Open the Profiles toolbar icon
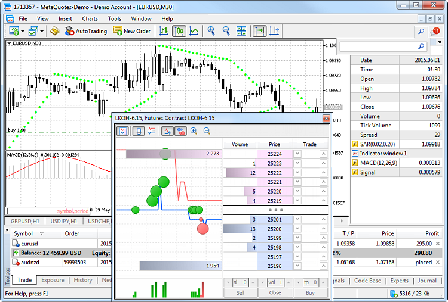 pyautogui.click(x=33, y=31)
